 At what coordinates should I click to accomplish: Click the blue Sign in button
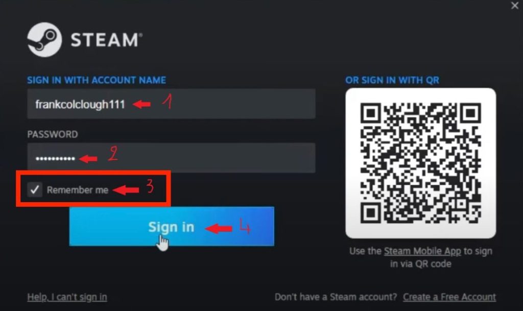[172, 226]
